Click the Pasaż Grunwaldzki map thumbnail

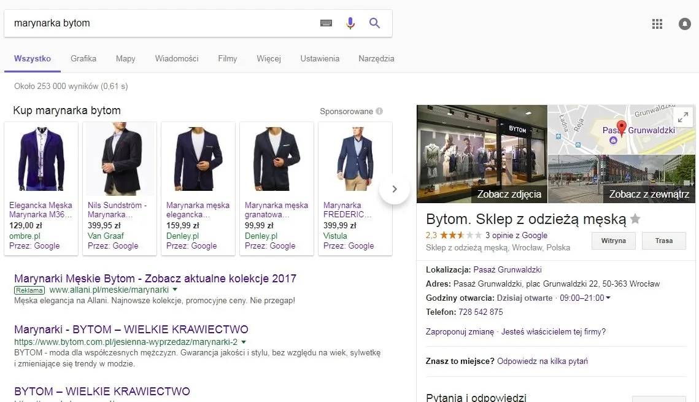coord(622,129)
